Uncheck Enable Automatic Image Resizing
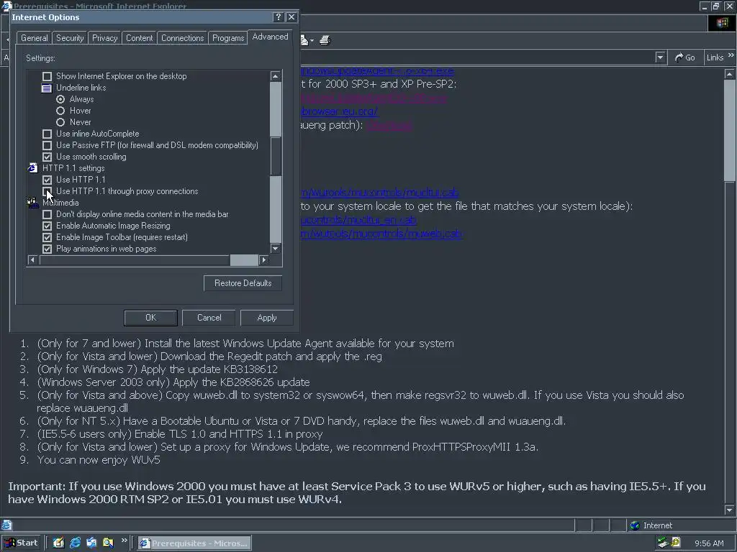Screen dimensions: 737x552 (47, 226)
